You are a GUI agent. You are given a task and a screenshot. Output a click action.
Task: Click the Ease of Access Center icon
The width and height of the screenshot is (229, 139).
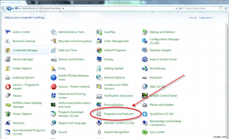[145, 59]
